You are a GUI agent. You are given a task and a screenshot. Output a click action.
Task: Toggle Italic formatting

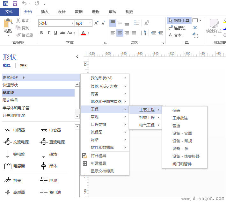coord(48,33)
